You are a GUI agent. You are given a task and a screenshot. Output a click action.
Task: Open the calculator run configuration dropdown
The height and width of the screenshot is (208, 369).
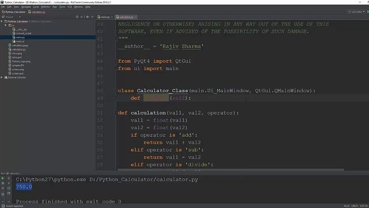pos(356,12)
